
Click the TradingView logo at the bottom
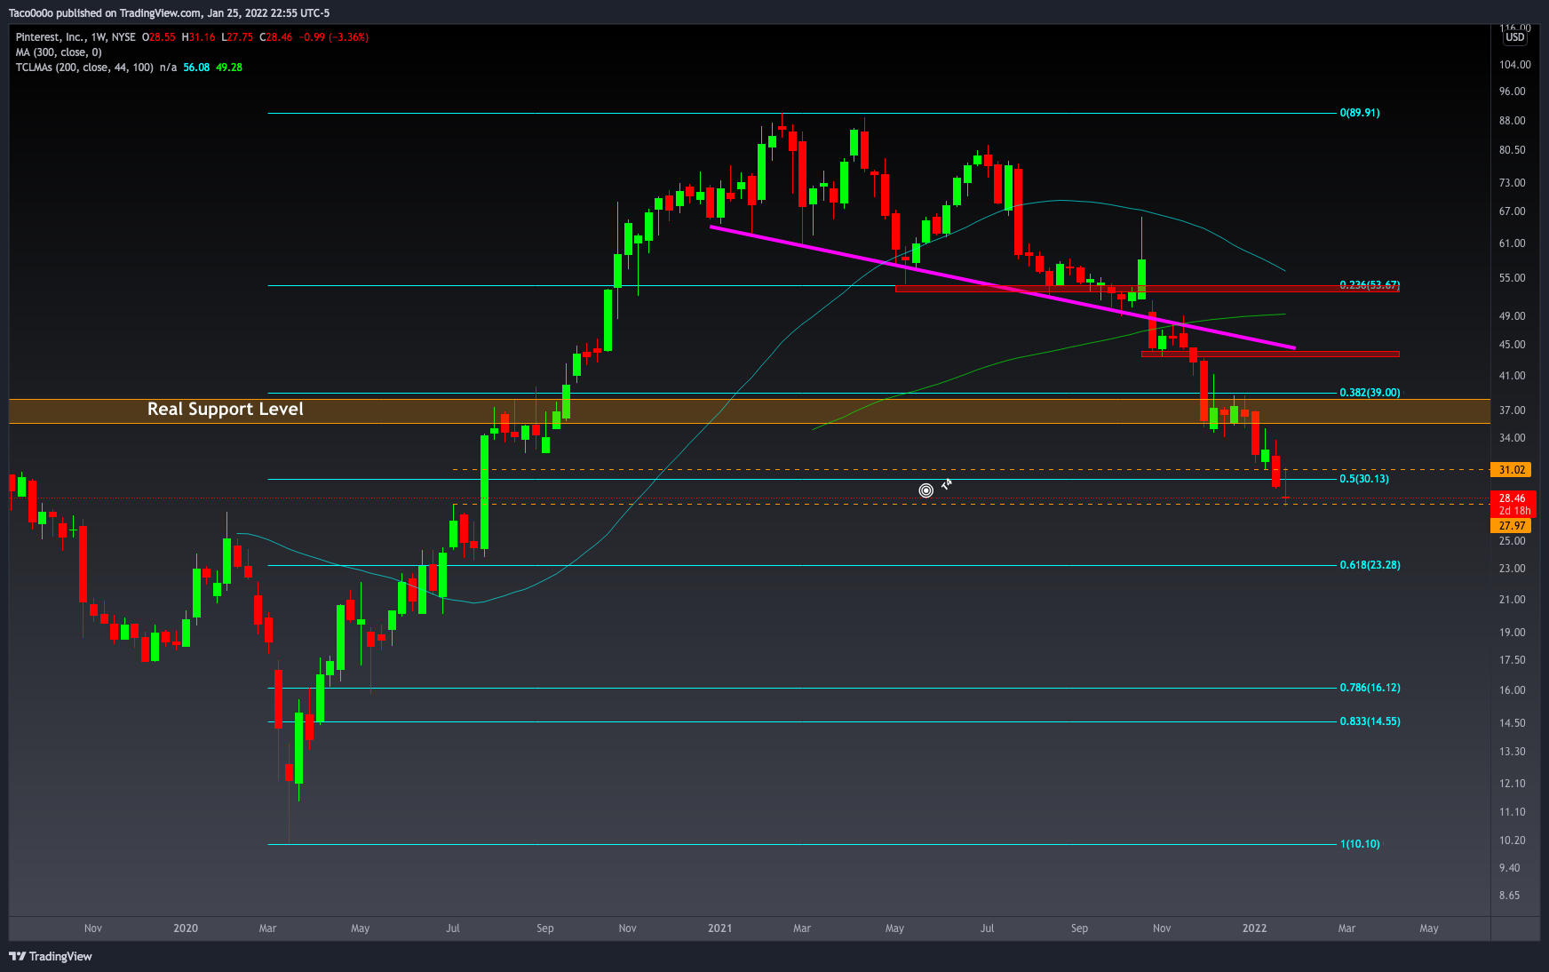tap(51, 956)
